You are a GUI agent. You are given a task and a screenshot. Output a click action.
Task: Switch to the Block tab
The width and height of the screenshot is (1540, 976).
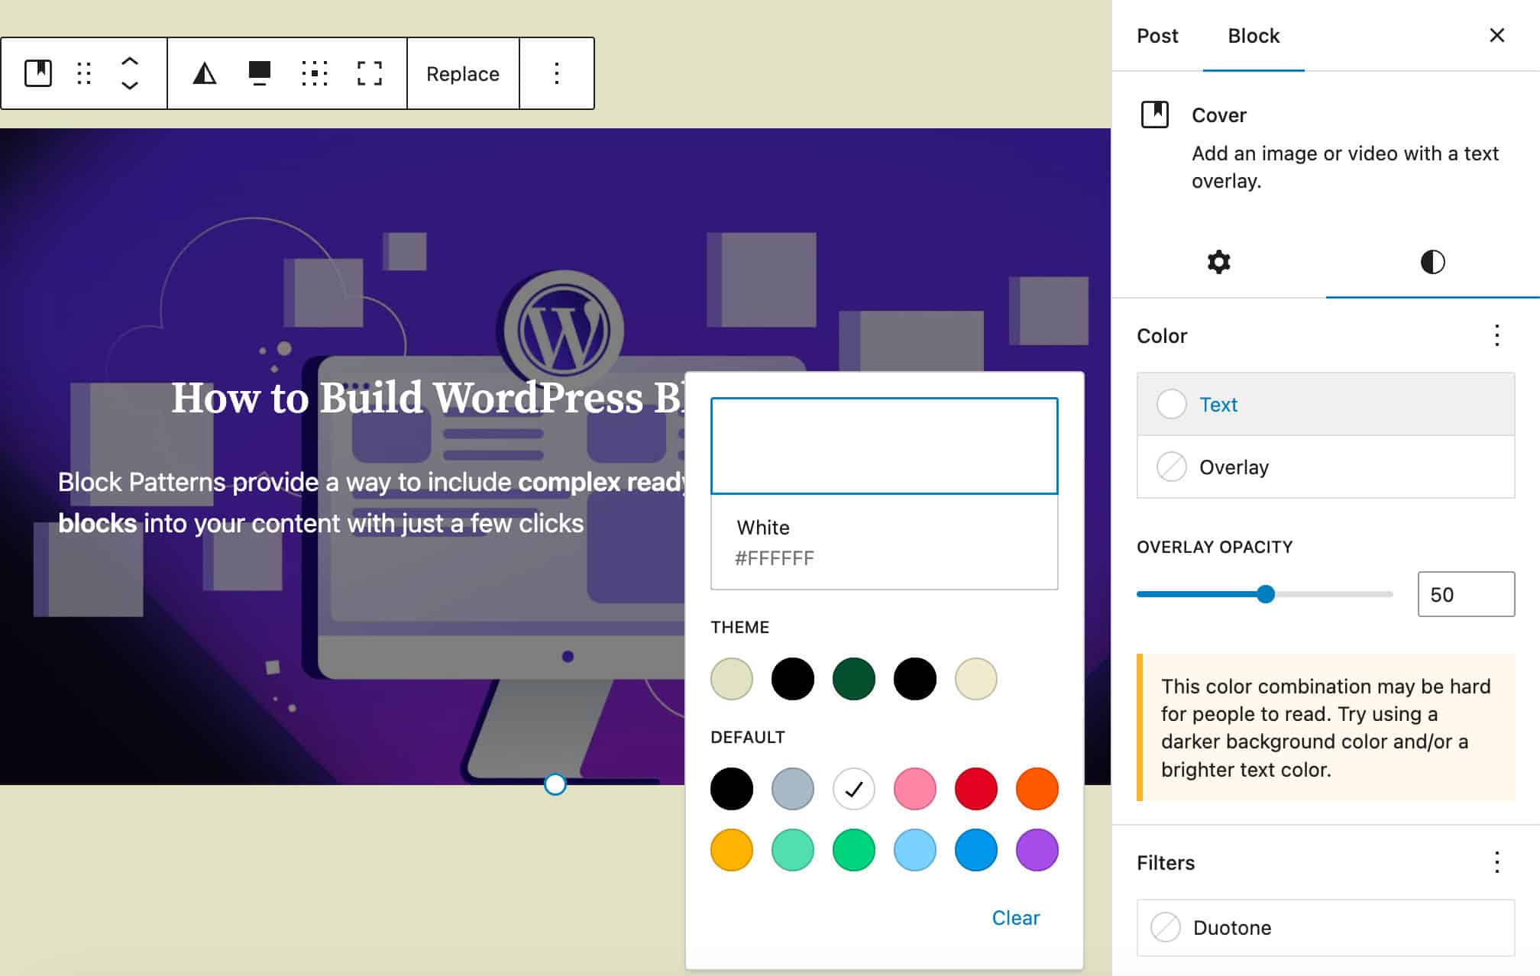click(1252, 35)
